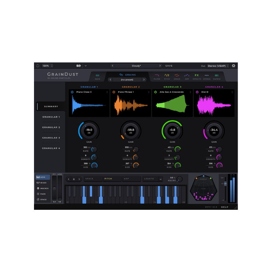Screen dimensions: 272x272
Task: Select the Granular 1 sidebar tab
Action: point(51,117)
